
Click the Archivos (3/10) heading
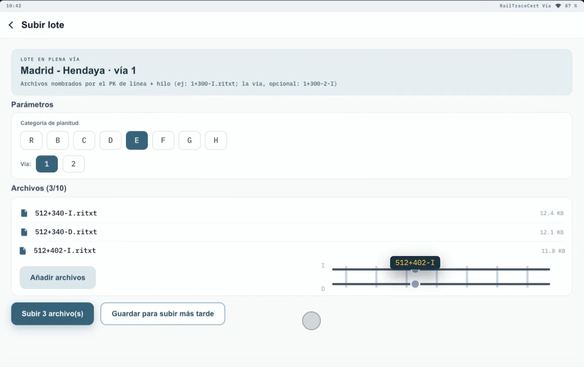tap(39, 188)
